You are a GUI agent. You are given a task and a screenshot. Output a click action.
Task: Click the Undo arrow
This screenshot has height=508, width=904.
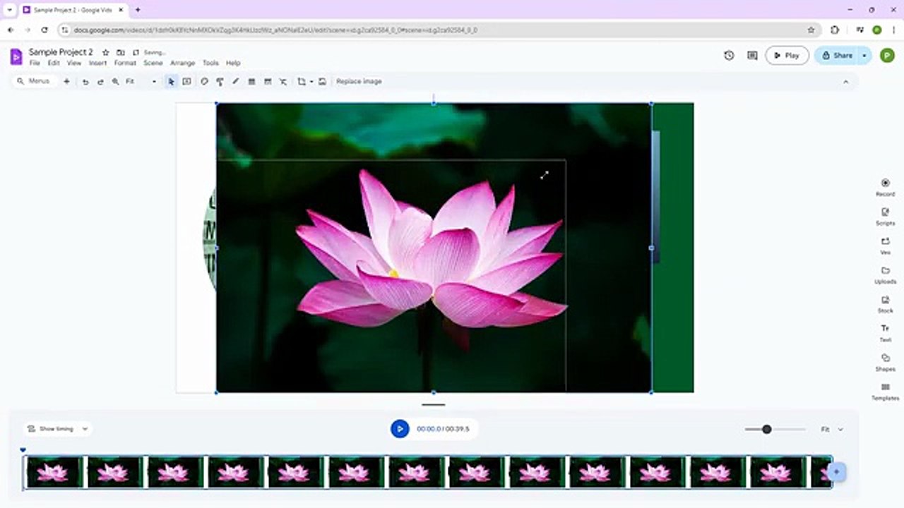[x=85, y=82]
